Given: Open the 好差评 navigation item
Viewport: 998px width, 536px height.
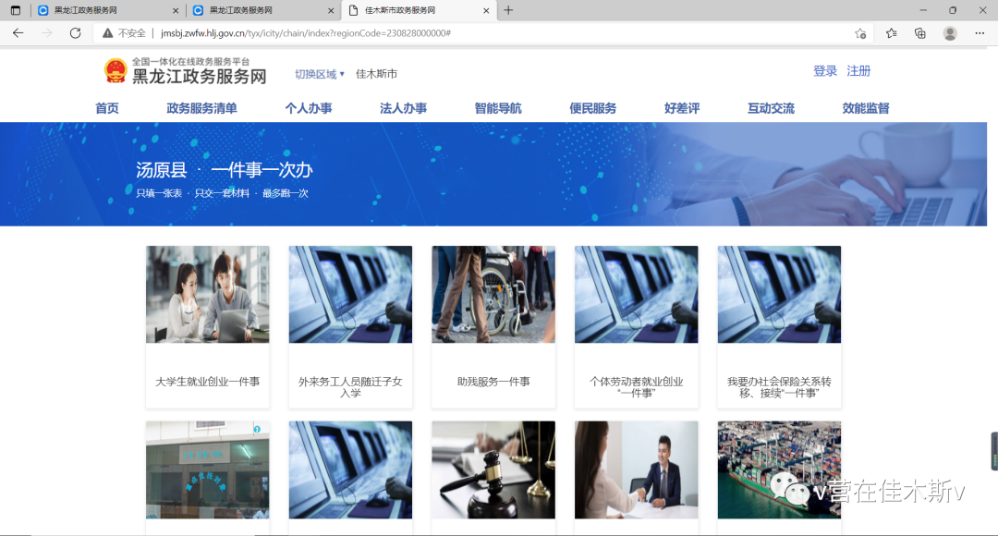Looking at the screenshot, I should pos(682,108).
